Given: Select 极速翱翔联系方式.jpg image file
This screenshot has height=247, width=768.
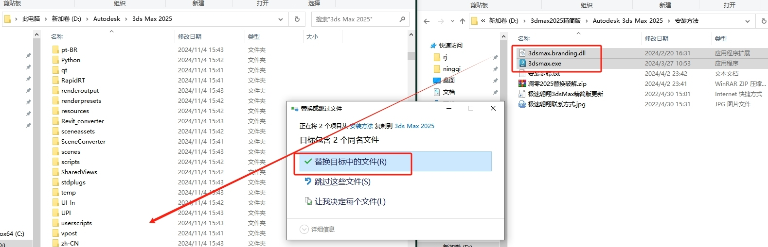Looking at the screenshot, I should click(557, 104).
